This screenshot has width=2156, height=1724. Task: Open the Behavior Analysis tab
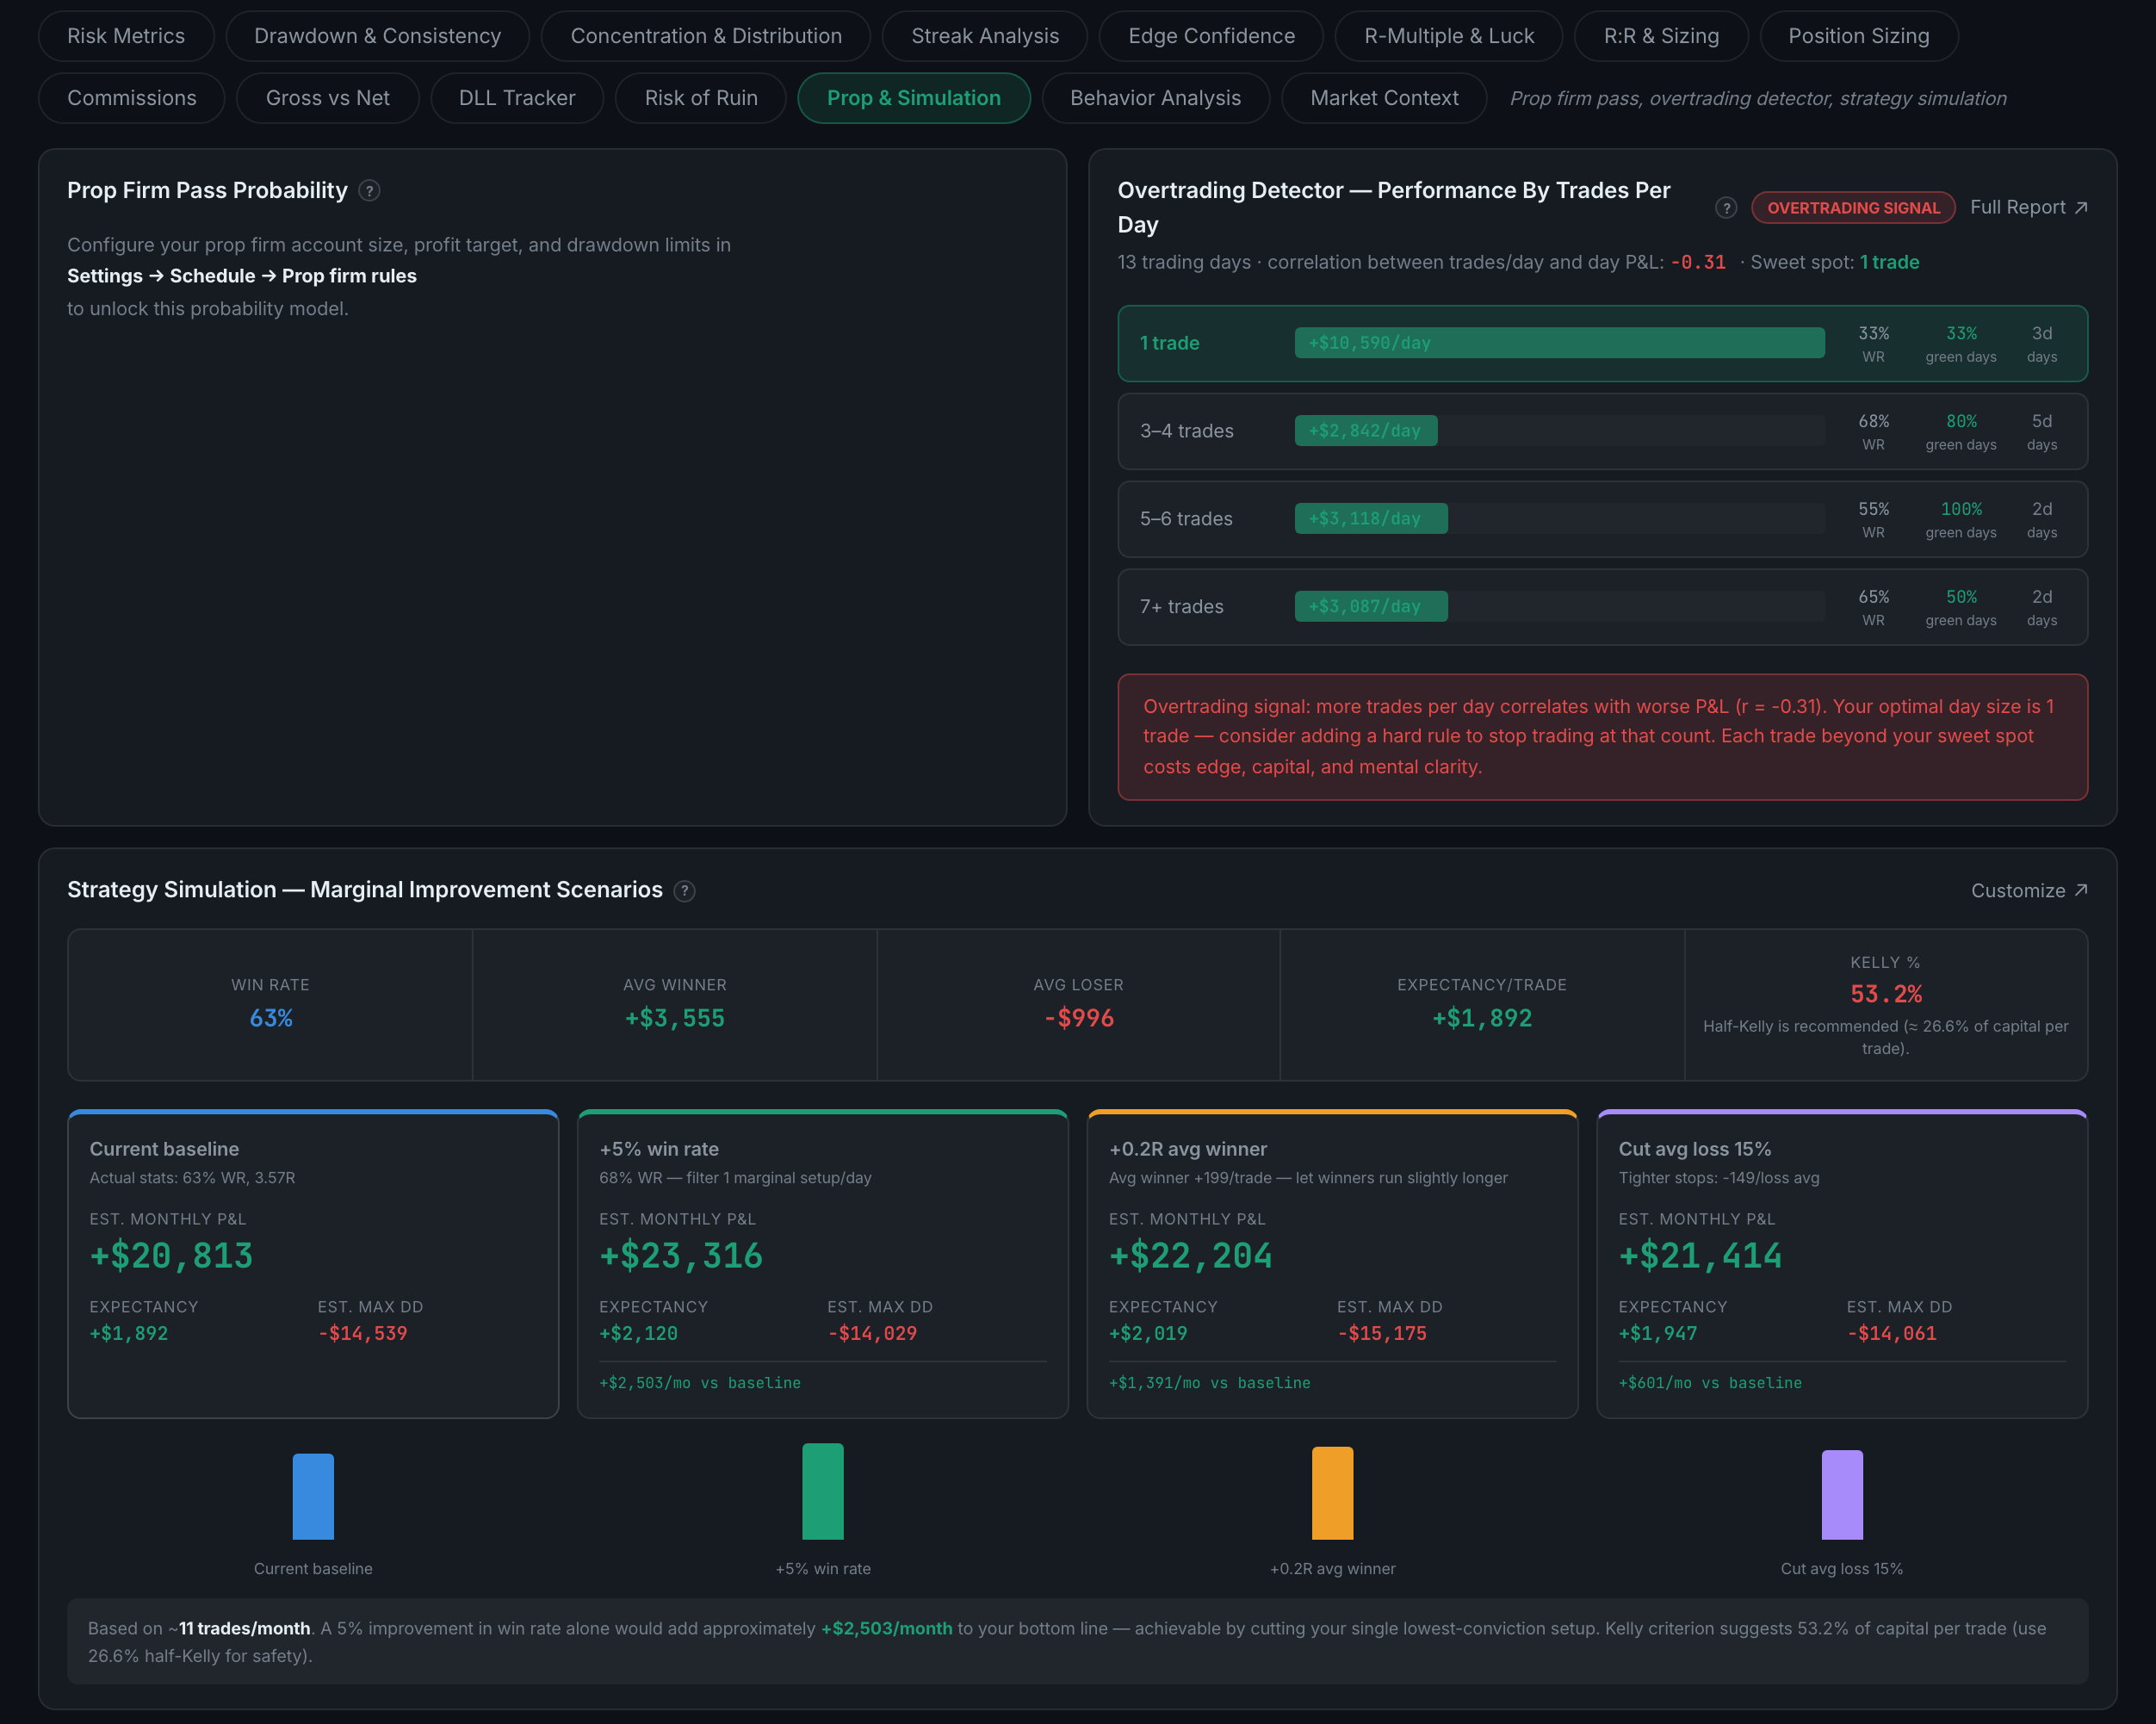(1155, 98)
